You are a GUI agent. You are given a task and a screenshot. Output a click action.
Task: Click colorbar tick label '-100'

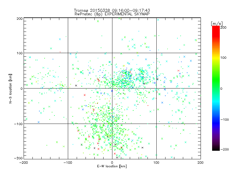[x=224, y=120]
